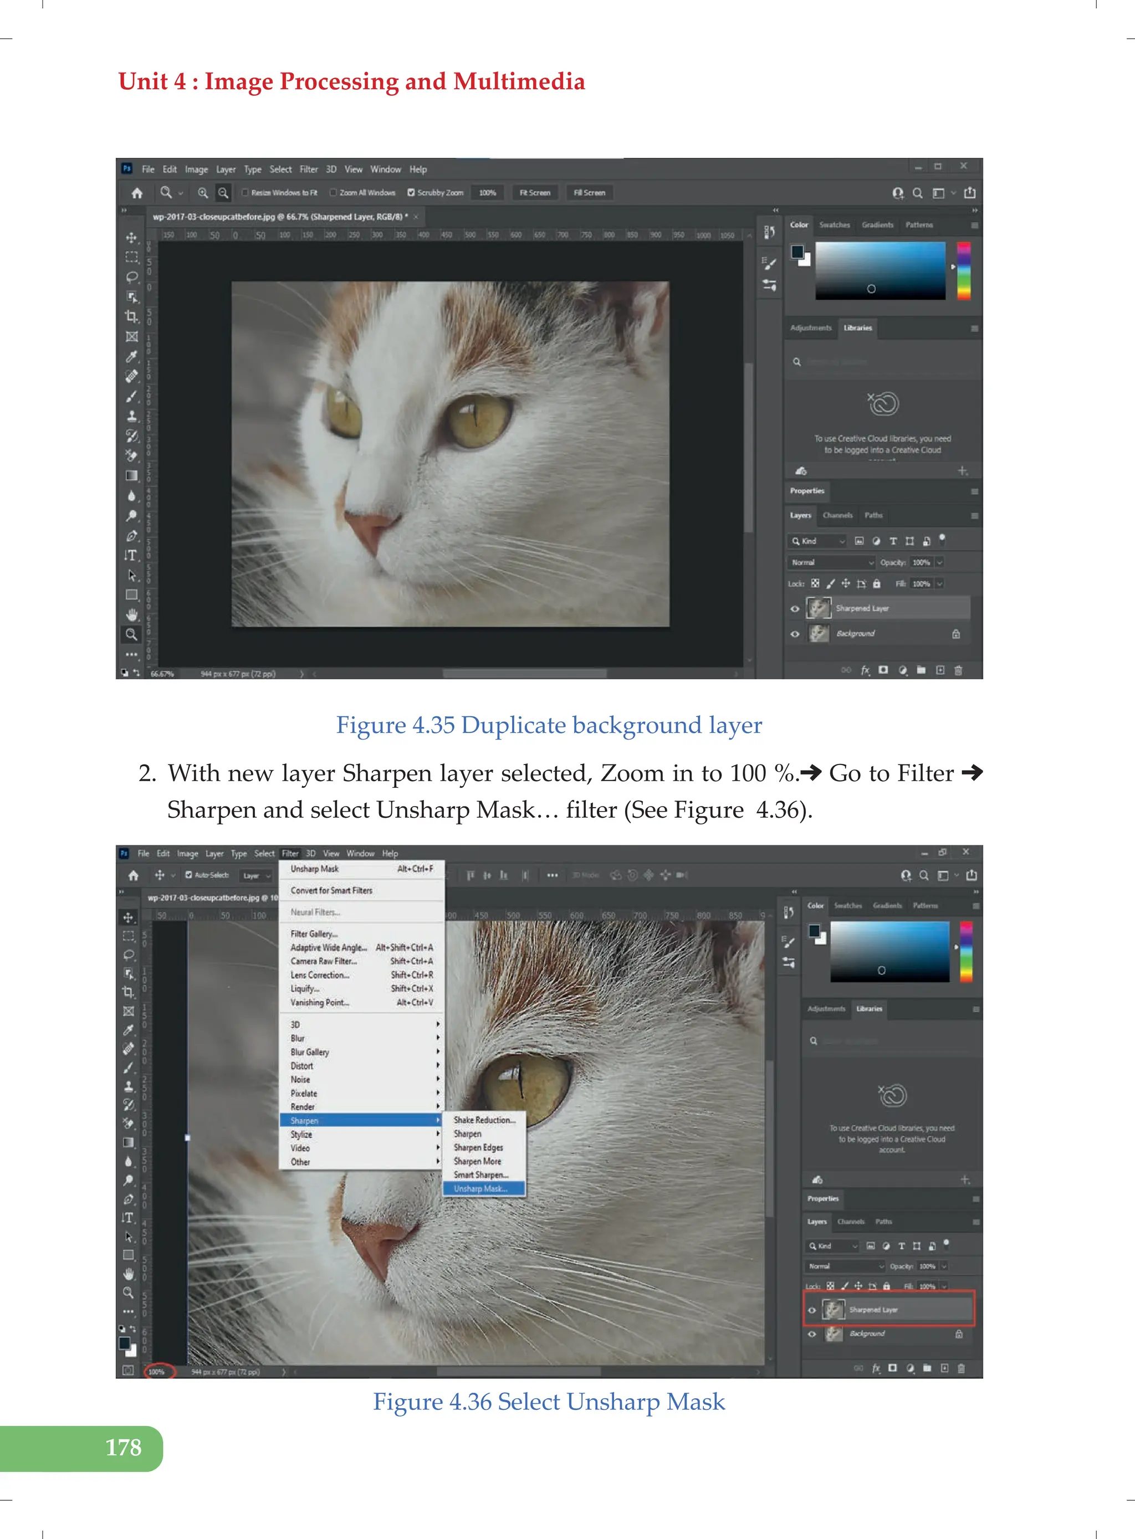
Task: Choose Unsharp Mask... in the Sharpen submenu
Action: 484,1189
